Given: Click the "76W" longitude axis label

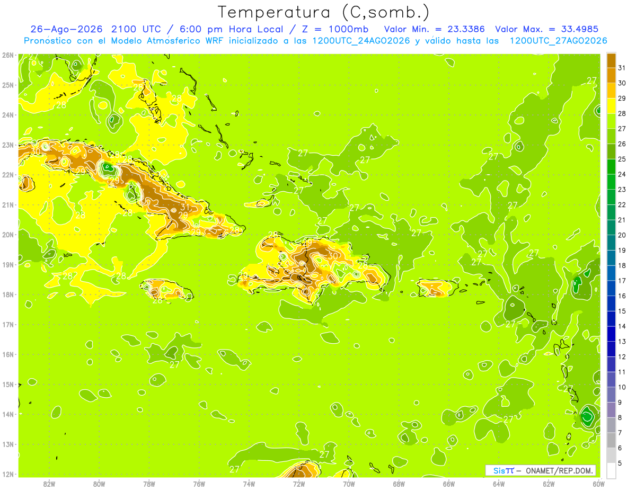Looking at the screenshot, I should tap(199, 484).
